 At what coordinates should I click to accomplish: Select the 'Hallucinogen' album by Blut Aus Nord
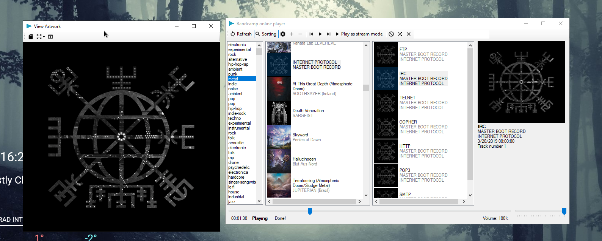pyautogui.click(x=315, y=161)
